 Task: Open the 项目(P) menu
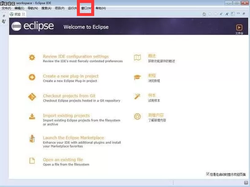pos(60,8)
